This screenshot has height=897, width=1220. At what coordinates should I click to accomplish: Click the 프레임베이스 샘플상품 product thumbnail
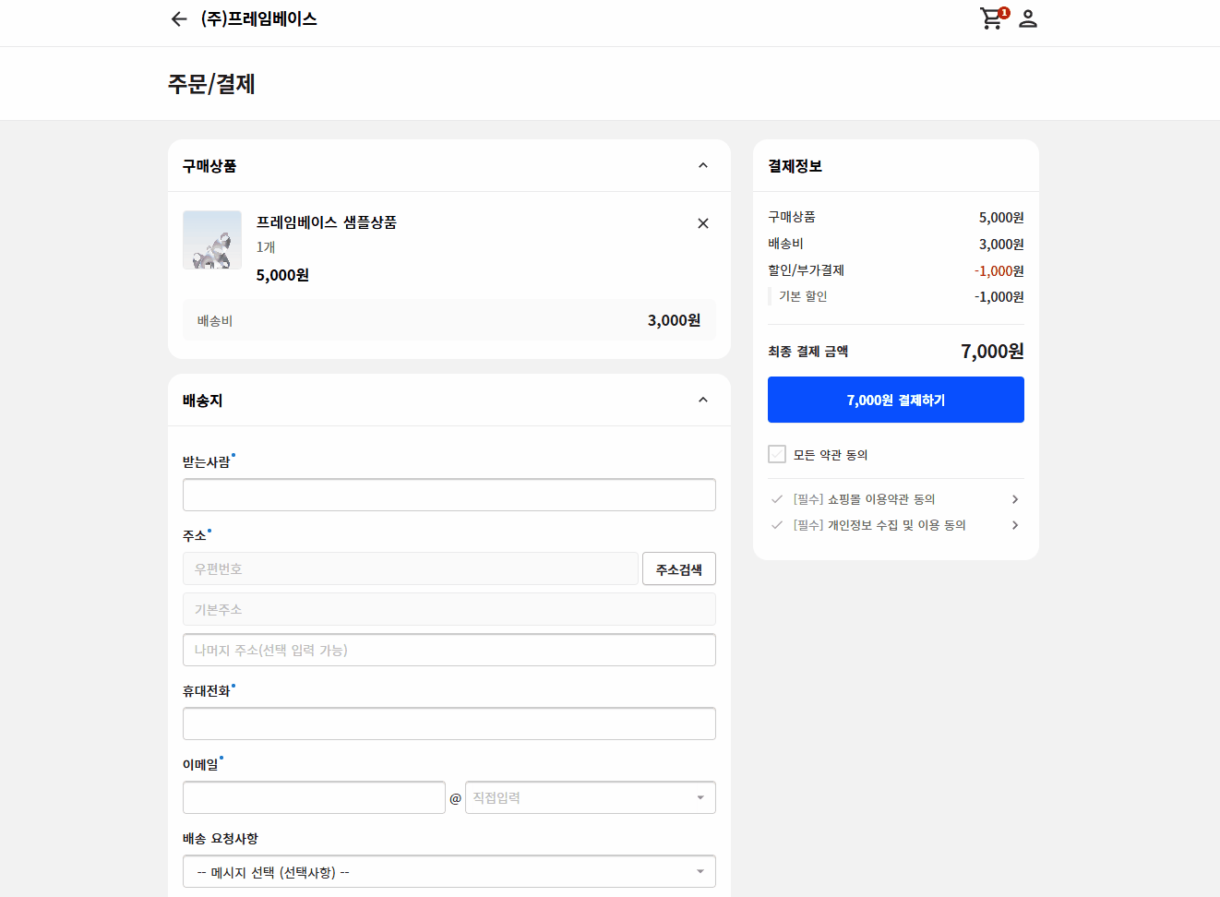[212, 240]
